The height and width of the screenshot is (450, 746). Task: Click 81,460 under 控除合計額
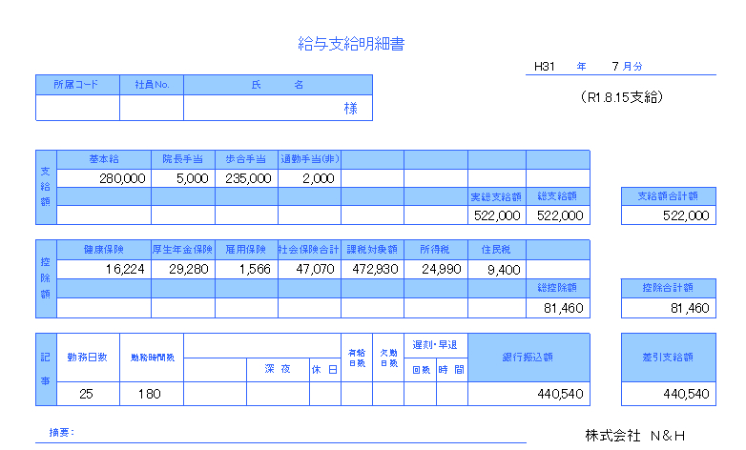coord(690,308)
